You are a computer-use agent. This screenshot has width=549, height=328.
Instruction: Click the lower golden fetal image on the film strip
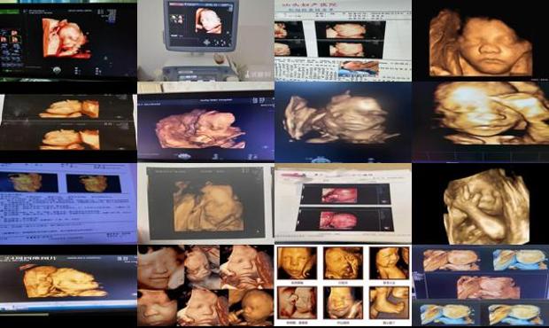[70, 139]
